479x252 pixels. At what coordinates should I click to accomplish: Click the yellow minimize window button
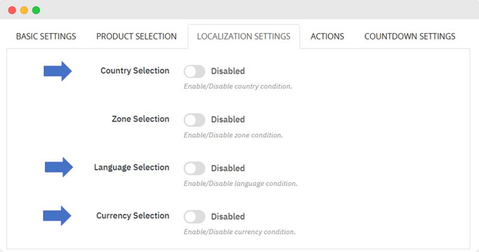[24, 10]
